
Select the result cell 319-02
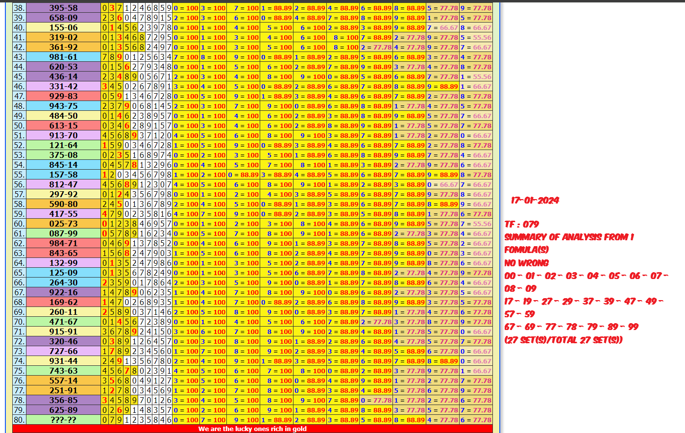63,37
